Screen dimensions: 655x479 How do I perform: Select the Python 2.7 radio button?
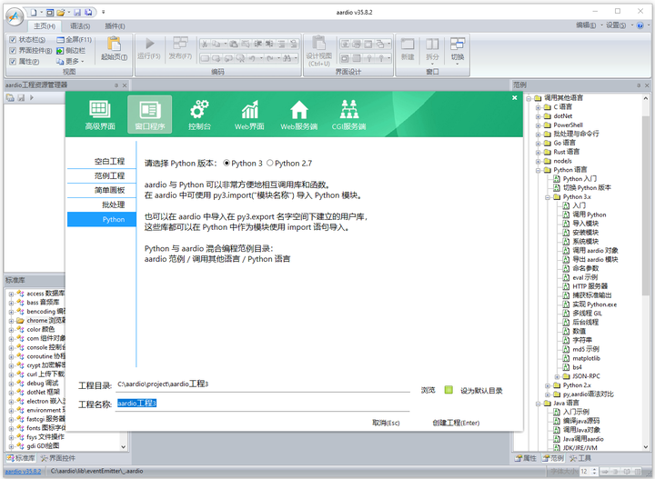[x=270, y=163]
